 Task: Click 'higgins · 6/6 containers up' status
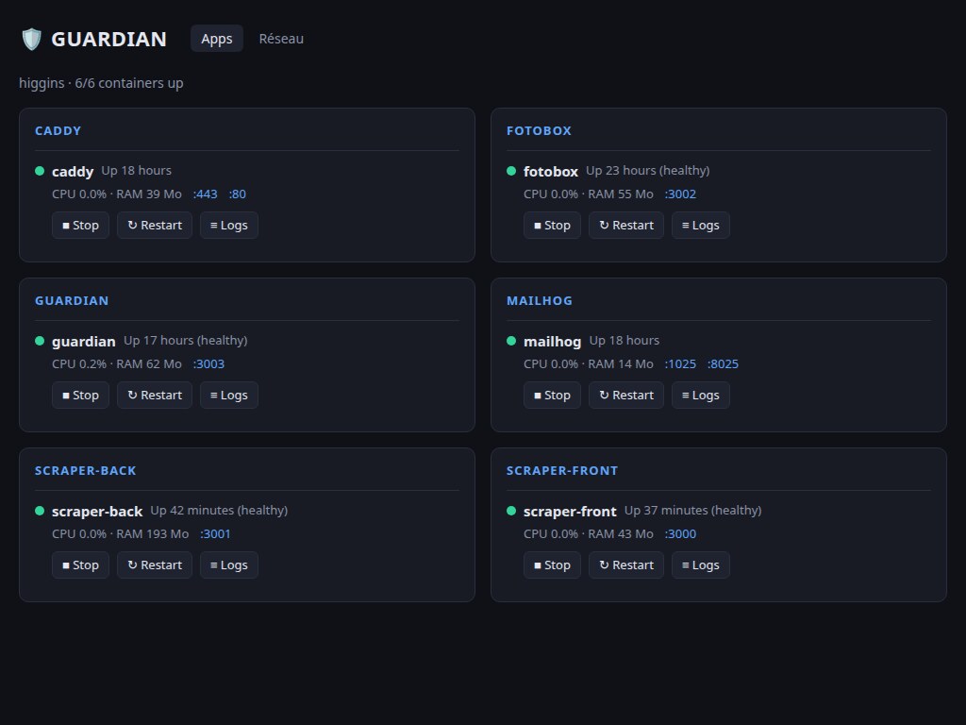pos(101,83)
